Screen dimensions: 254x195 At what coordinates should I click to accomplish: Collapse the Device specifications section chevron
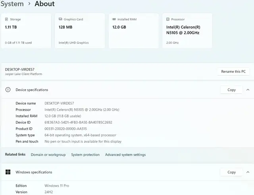pos(248,90)
